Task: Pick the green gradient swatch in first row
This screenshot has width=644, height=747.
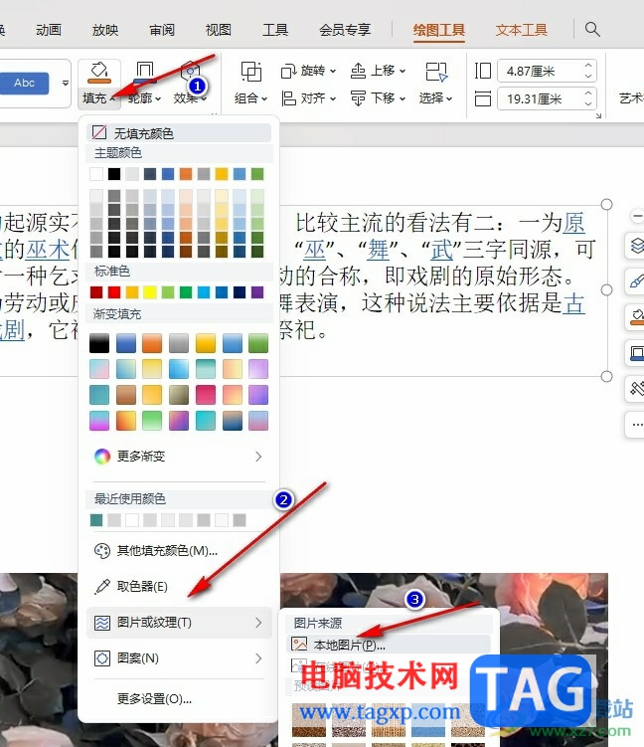Action: tap(258, 343)
